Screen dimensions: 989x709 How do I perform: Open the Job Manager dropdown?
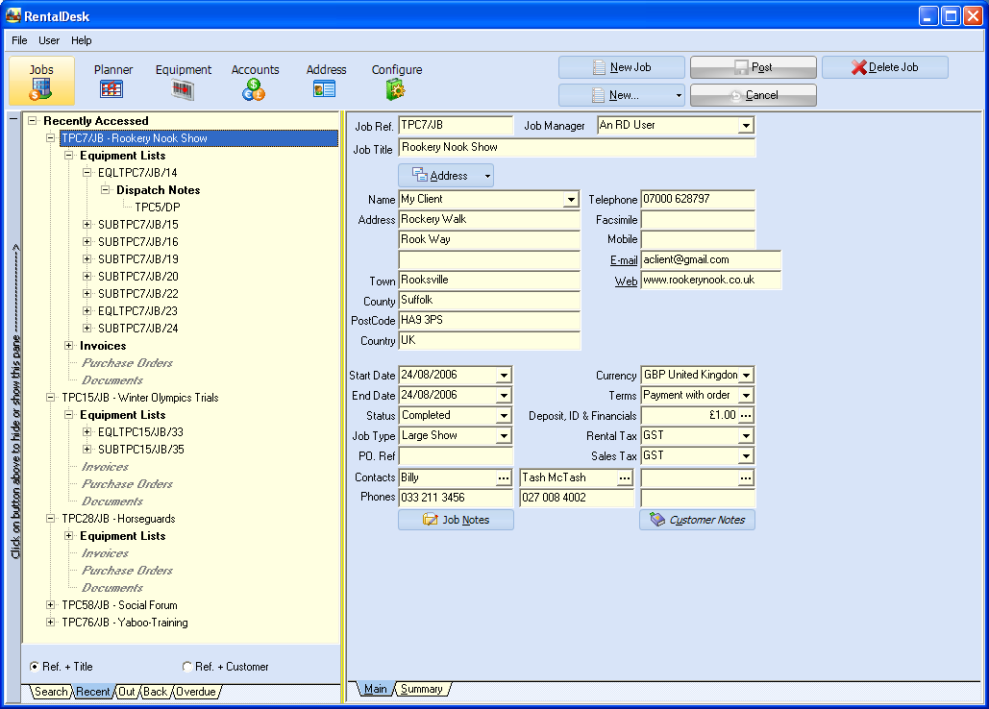click(x=746, y=126)
